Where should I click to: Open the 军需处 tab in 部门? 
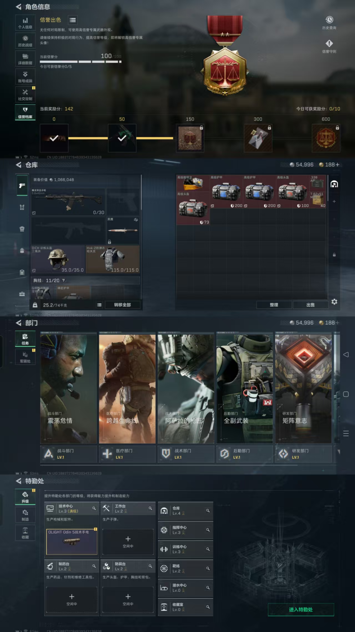click(x=25, y=357)
